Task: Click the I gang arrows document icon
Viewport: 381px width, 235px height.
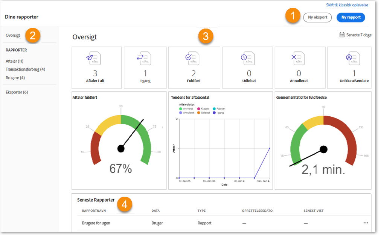Action: pyautogui.click(x=145, y=58)
